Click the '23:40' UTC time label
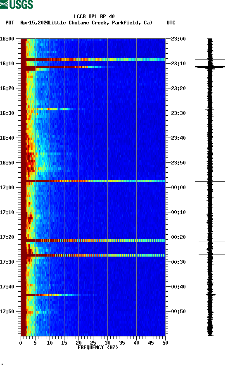The image size is (228, 369). [x=178, y=138]
